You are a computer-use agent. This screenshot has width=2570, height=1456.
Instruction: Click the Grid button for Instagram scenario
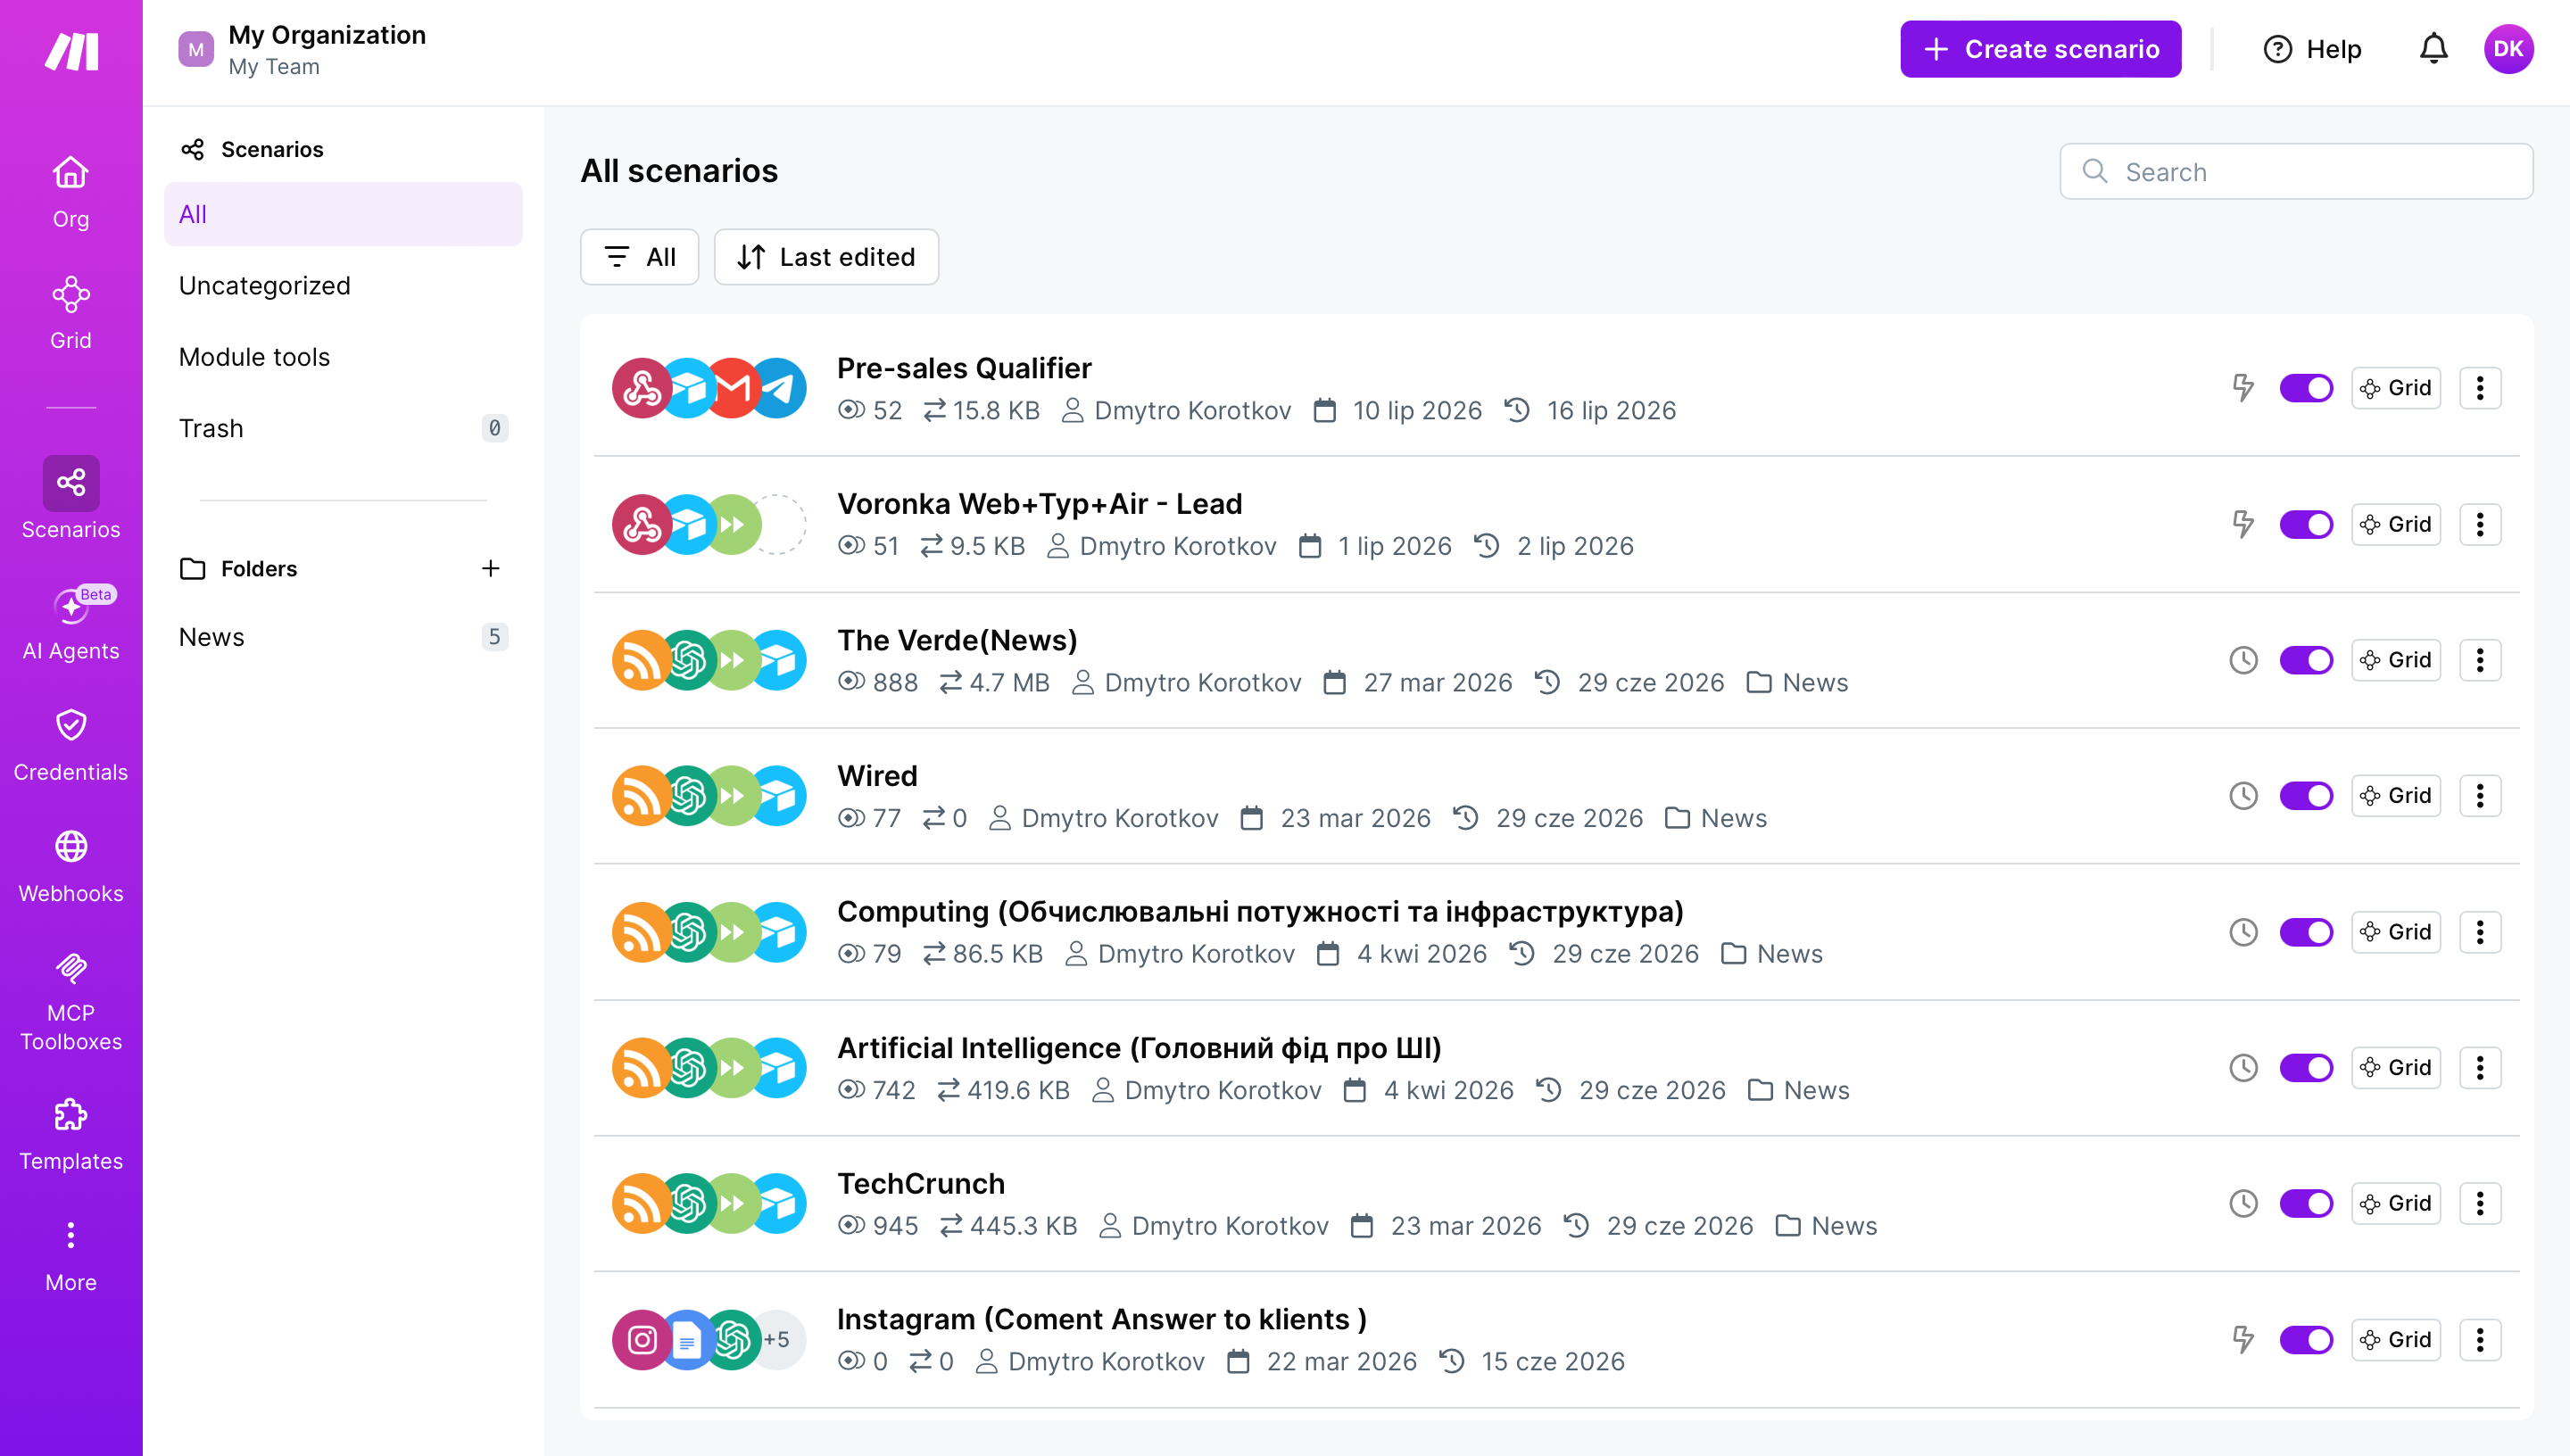[2396, 1339]
